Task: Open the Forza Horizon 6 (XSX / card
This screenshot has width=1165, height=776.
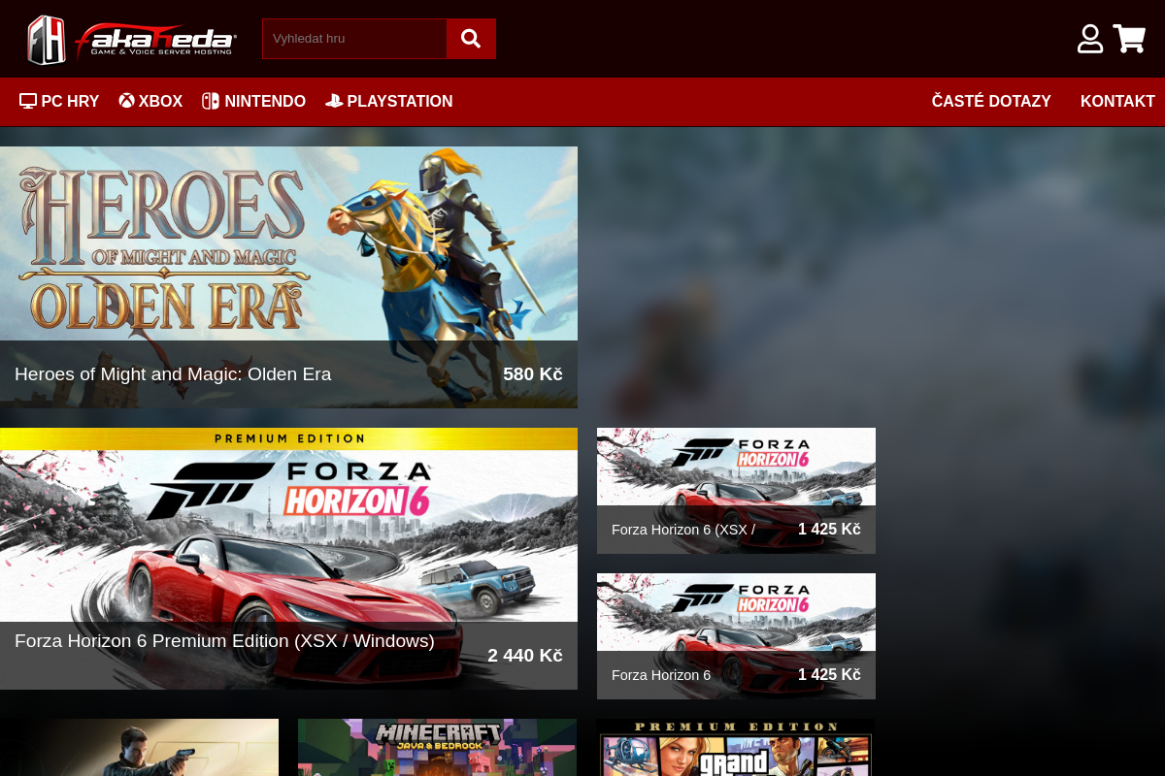Action: point(736,491)
